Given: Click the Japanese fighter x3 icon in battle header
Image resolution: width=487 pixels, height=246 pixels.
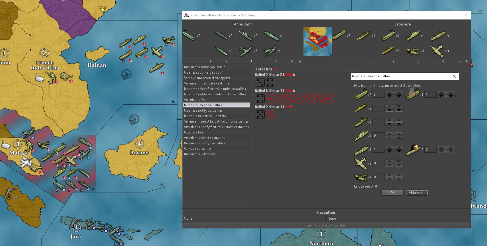Looking at the screenshot, I should coord(437,50).
